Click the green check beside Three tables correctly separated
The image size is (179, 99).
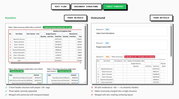[x=6, y=91]
